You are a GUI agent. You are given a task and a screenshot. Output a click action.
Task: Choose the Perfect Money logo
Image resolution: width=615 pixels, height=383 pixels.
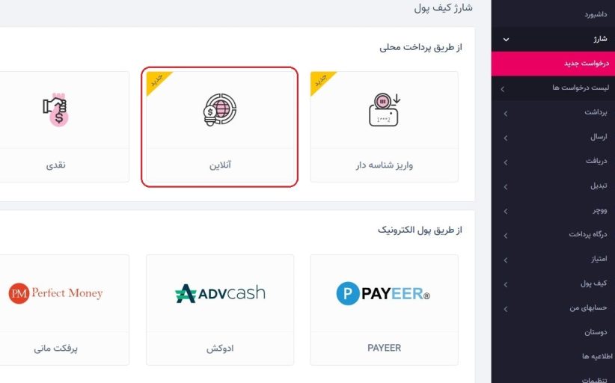click(x=55, y=293)
